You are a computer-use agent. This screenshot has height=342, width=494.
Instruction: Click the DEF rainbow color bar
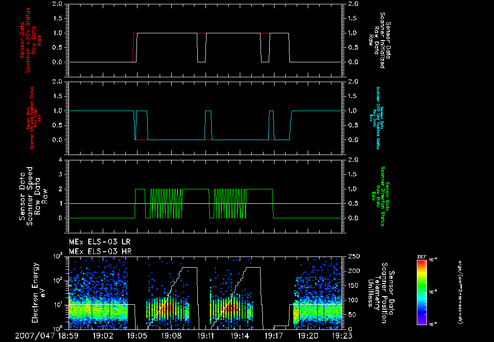422,292
